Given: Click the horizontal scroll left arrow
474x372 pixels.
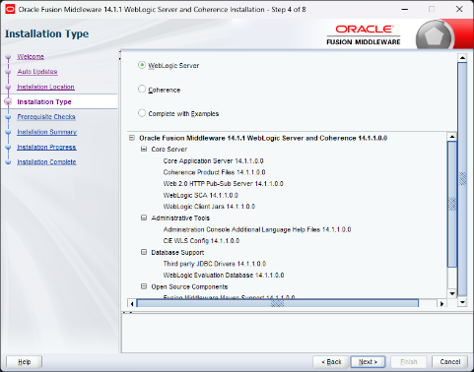Looking at the screenshot, I should point(132,303).
